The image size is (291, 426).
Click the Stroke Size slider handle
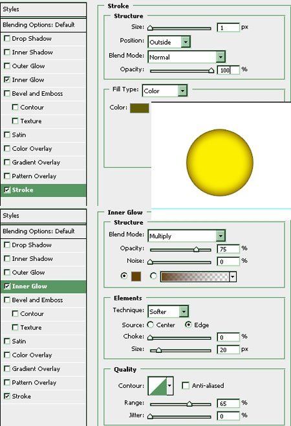[x=150, y=28]
